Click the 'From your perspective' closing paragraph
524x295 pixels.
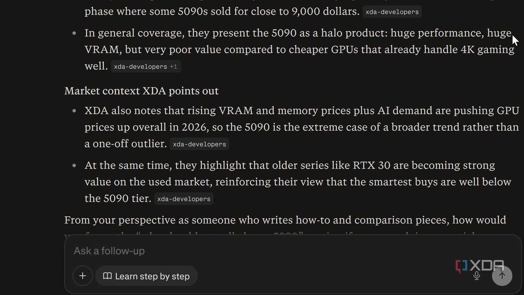pyautogui.click(x=285, y=220)
